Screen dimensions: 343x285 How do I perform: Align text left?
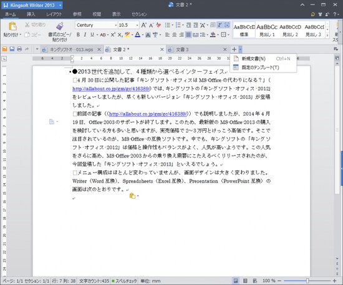167,34
